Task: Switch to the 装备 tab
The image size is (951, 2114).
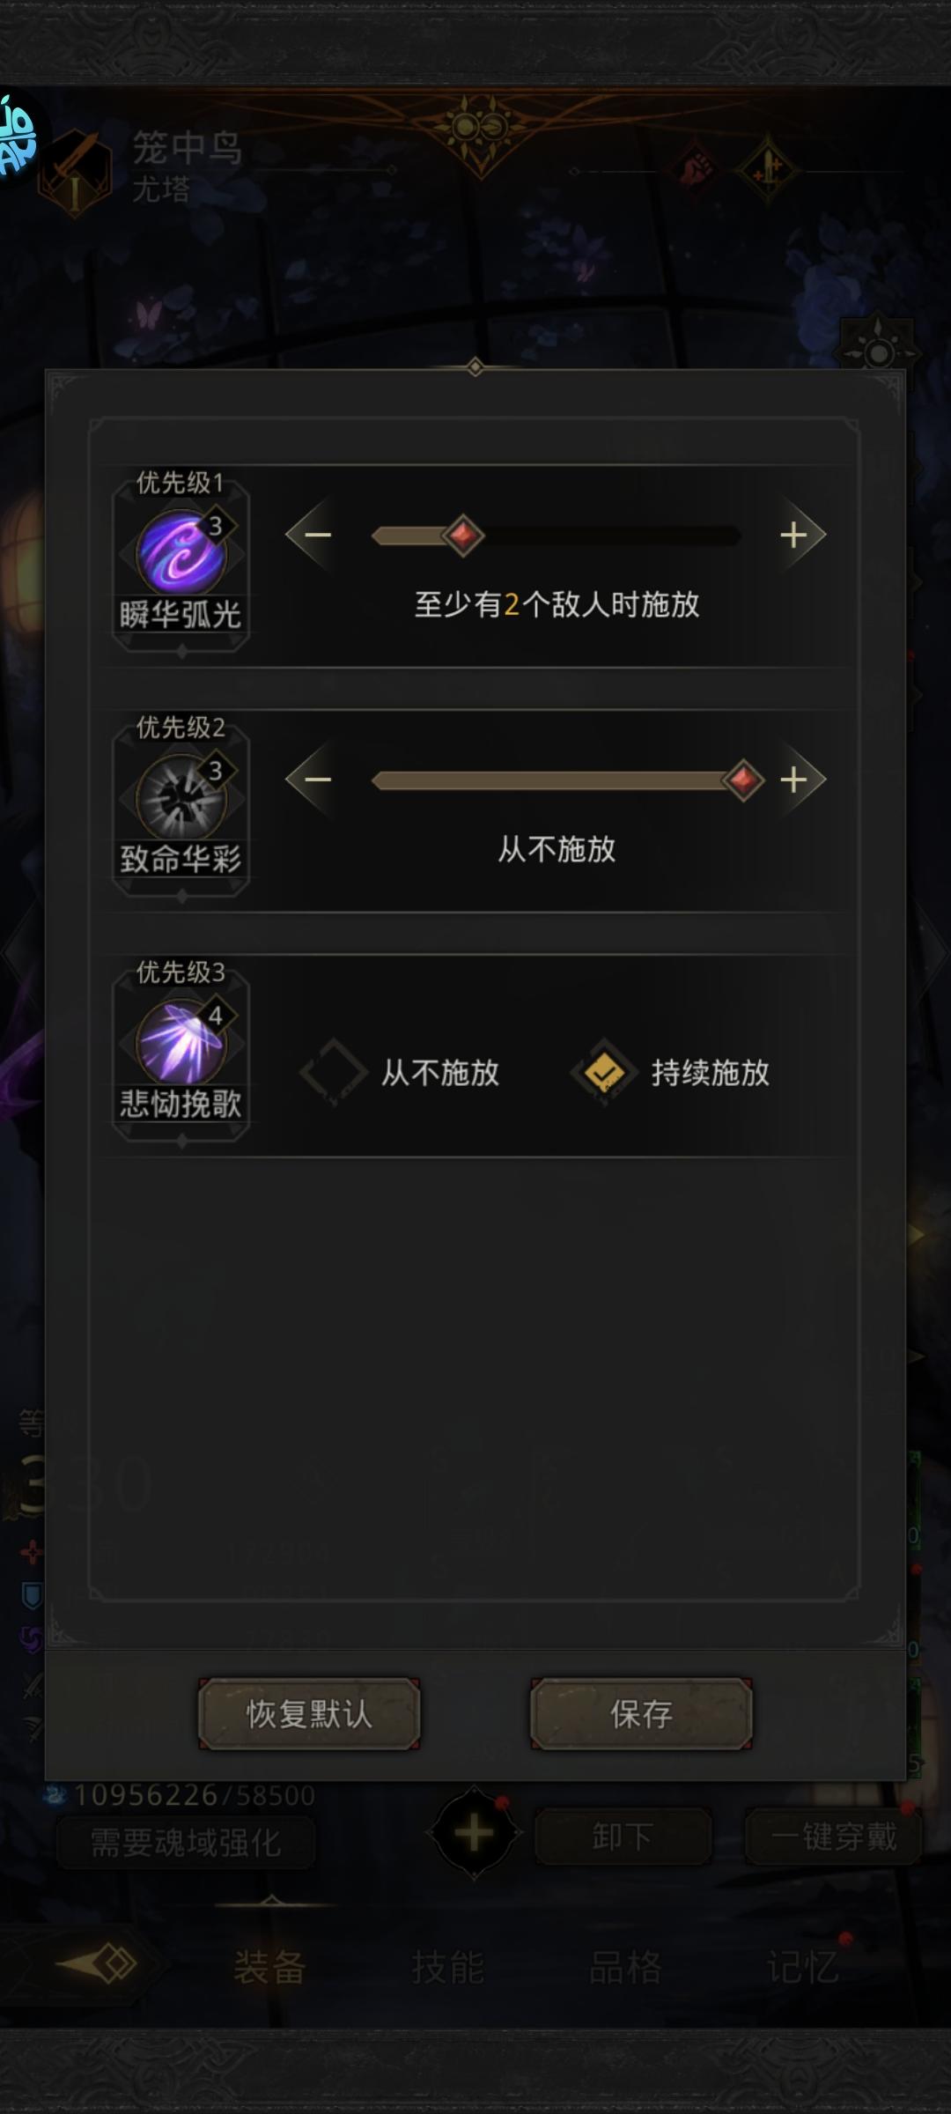Action: 269,1966
